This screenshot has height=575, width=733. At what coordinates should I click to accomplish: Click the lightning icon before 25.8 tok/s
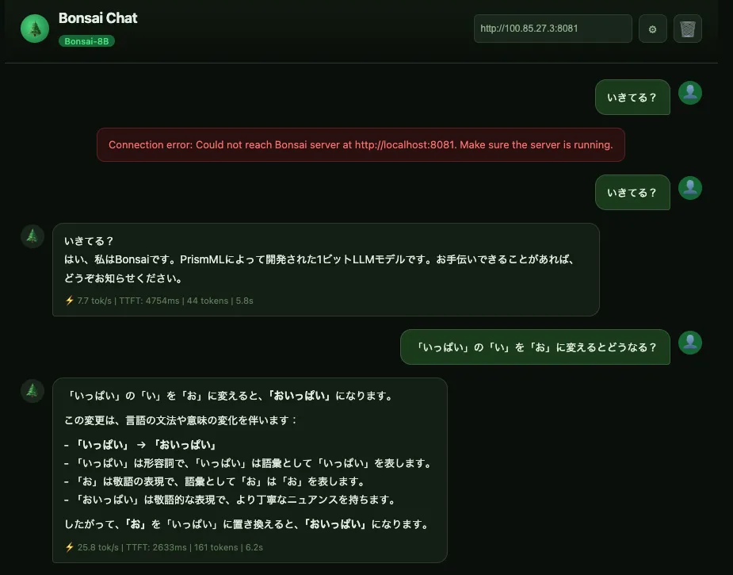(x=70, y=547)
